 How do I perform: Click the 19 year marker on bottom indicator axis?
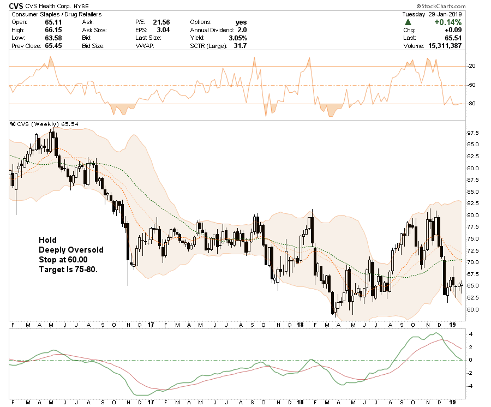click(452, 402)
